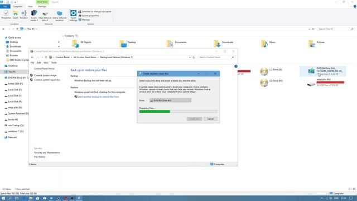357x201 pixels.
Task: Select Network in the navigation pane
Action: pos(11,137)
